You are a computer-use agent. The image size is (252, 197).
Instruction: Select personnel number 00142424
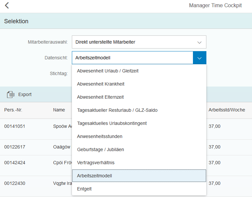pyautogui.click(x=15, y=163)
